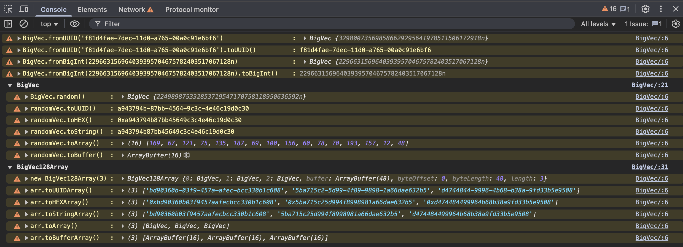Switch to the Console tab
Image resolution: width=683 pixels, height=247 pixels.
53,9
